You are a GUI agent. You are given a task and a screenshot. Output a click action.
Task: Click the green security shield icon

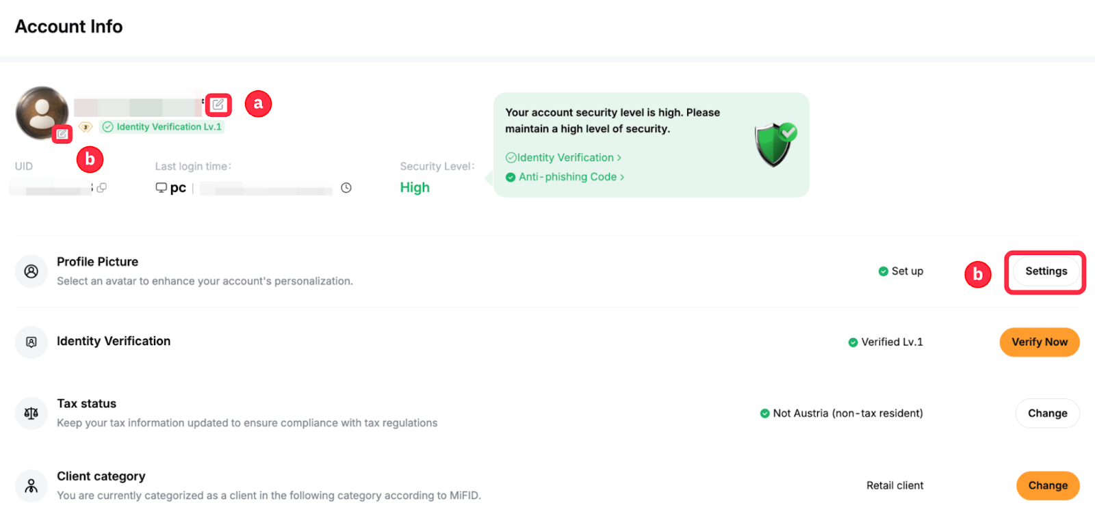coord(775,144)
